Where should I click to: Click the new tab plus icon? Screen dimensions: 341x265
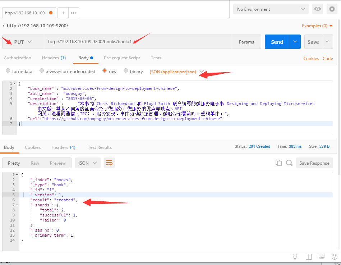63,13
